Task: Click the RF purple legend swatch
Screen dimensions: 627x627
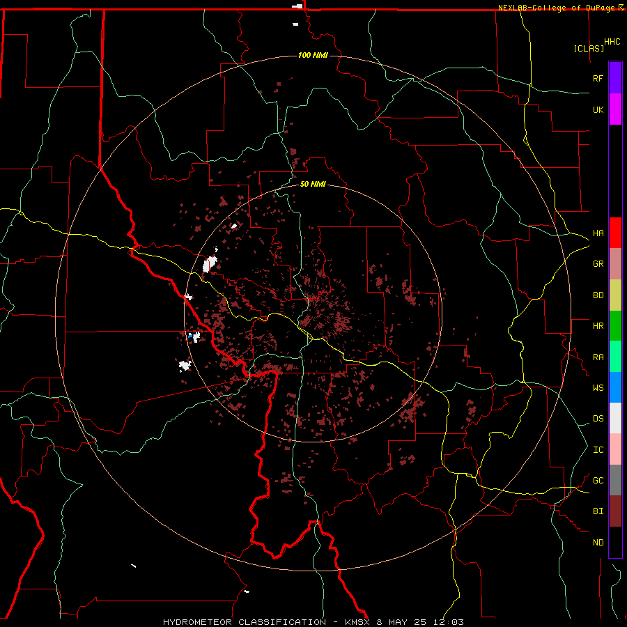Action: 615,78
